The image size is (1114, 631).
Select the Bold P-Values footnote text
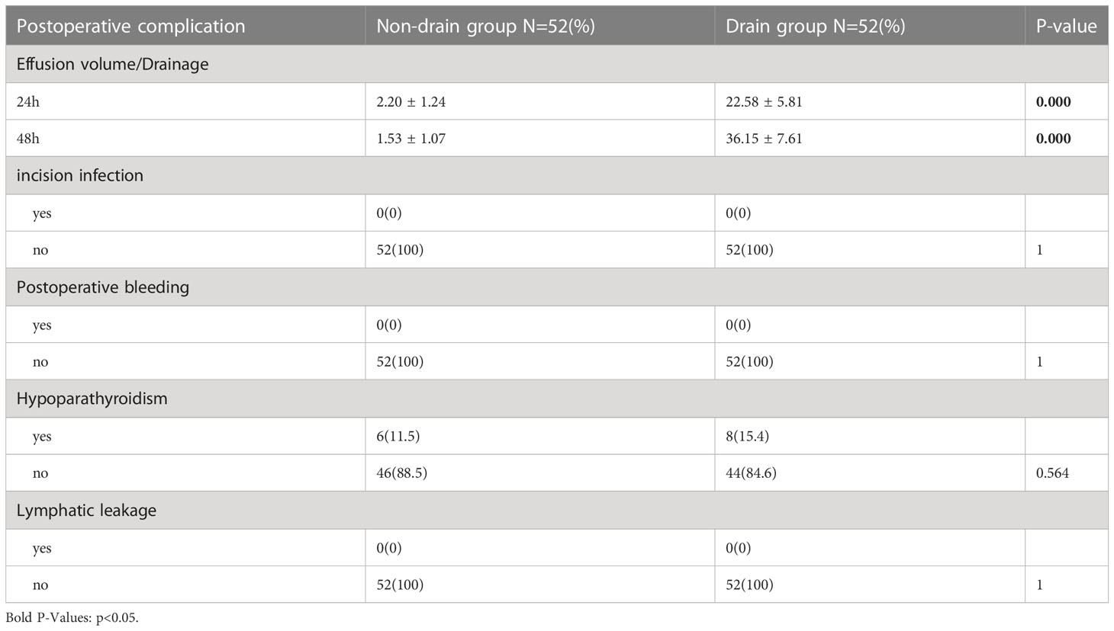72,617
